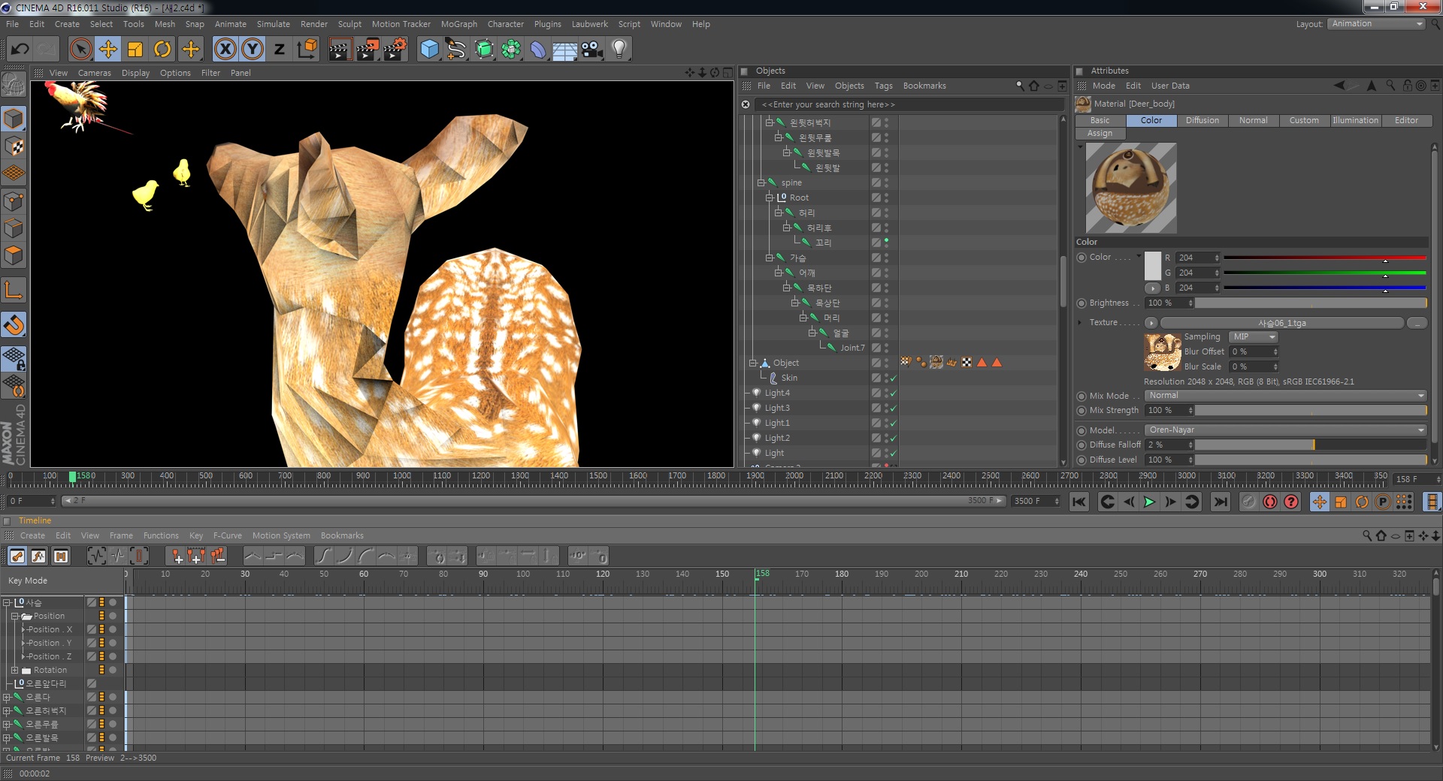Click the Assign button
Viewport: 1443px width, 781px height.
click(1100, 134)
